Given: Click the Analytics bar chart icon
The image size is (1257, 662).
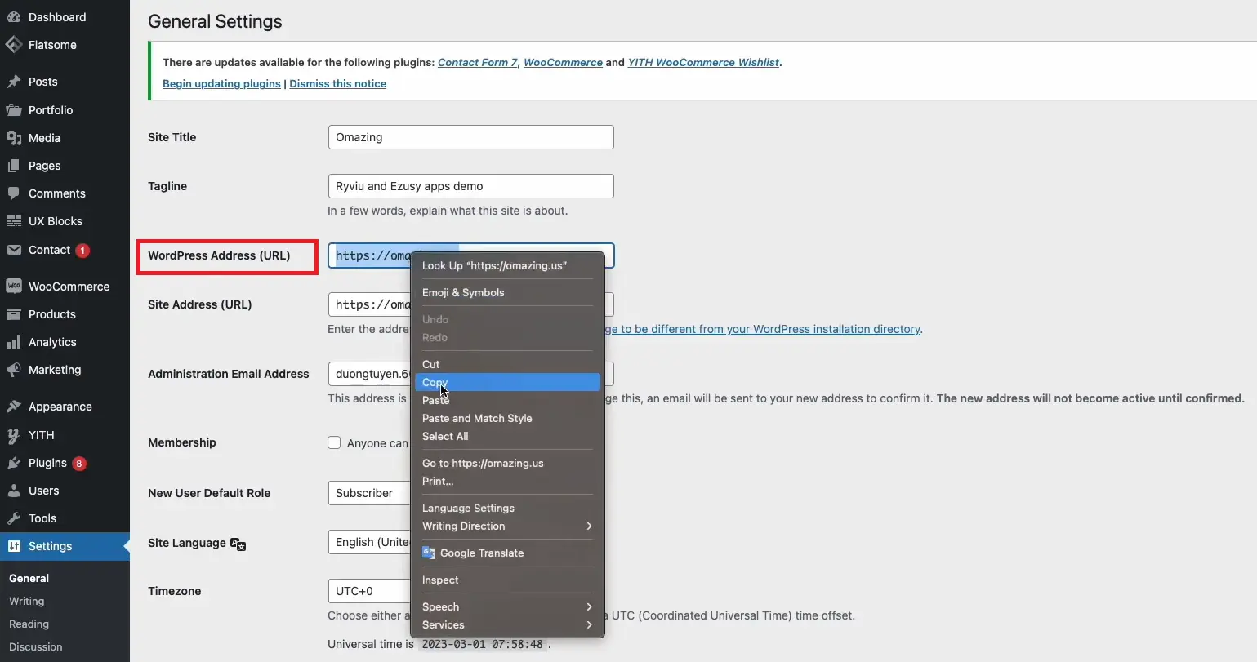Looking at the screenshot, I should pyautogui.click(x=14, y=342).
